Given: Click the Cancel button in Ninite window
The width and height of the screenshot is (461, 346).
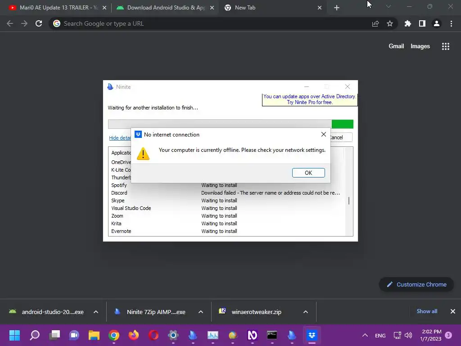Looking at the screenshot, I should 341,137.
